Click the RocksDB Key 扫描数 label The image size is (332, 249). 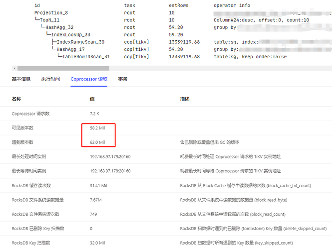[x=31, y=243]
